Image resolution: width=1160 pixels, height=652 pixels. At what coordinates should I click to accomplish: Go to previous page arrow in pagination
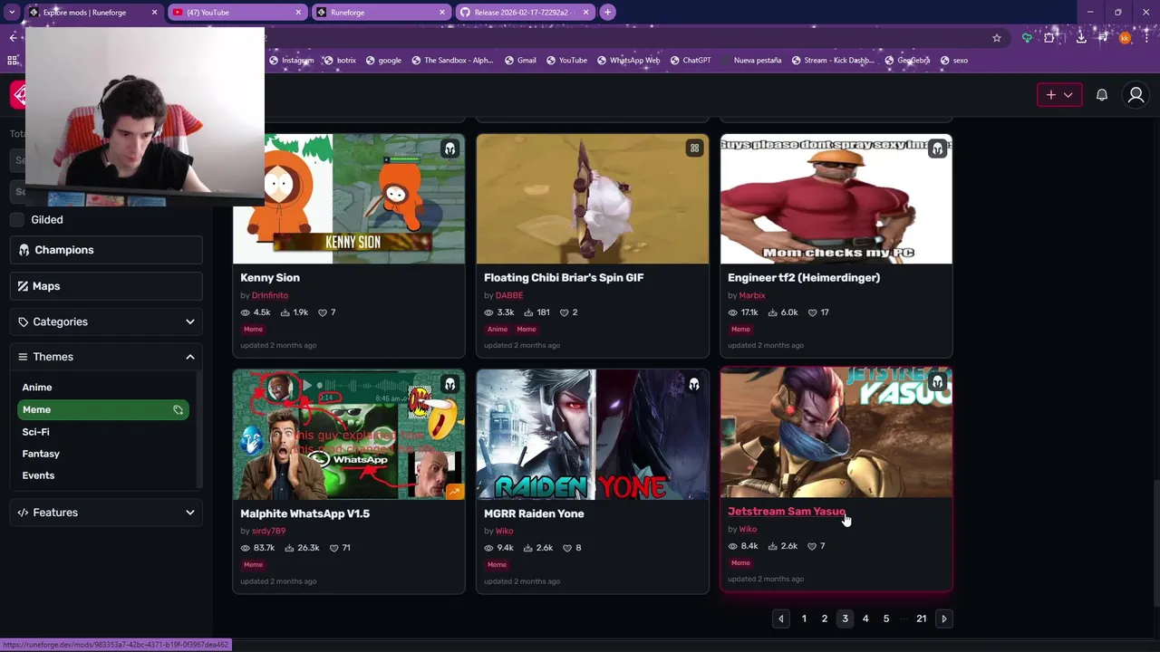pos(781,618)
